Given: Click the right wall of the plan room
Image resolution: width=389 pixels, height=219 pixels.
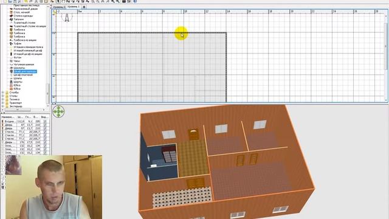Looking at the screenshot, I should [x=226, y=67].
